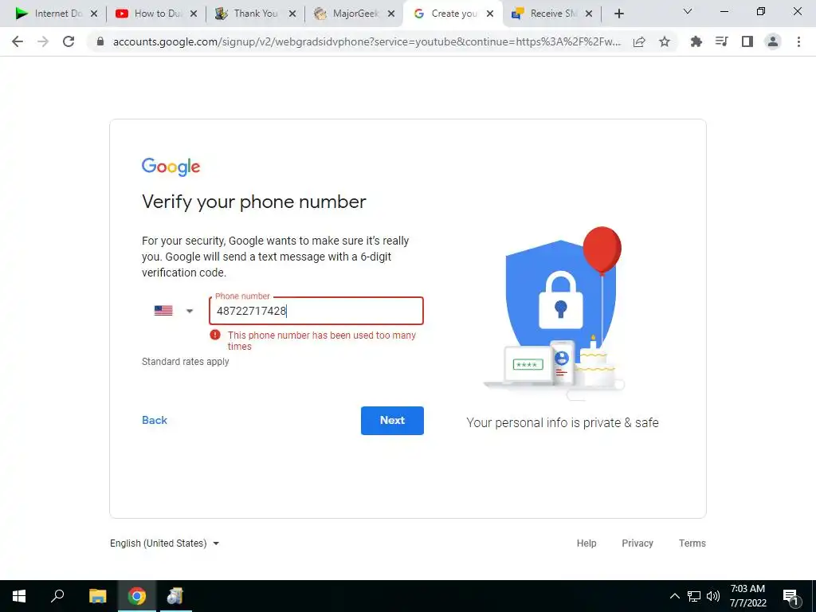816x612 pixels.
Task: Focus the Phone number input field
Action: click(316, 311)
